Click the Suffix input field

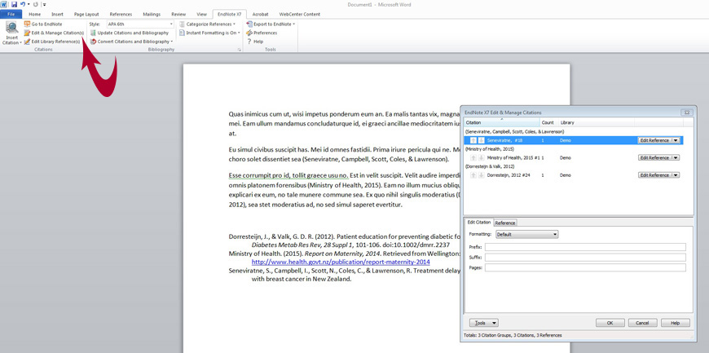tap(585, 257)
